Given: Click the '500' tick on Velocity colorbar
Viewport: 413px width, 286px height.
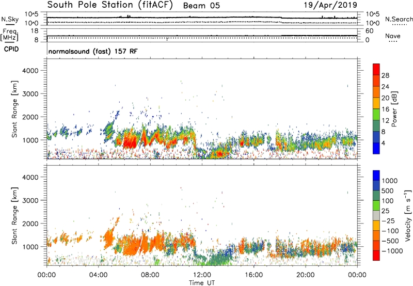Looking at the screenshot, I should pyautogui.click(x=388, y=191).
